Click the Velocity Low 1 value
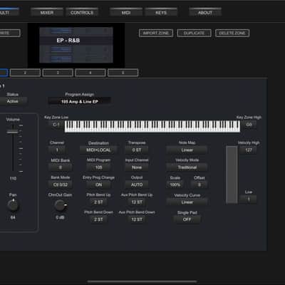 249,199
